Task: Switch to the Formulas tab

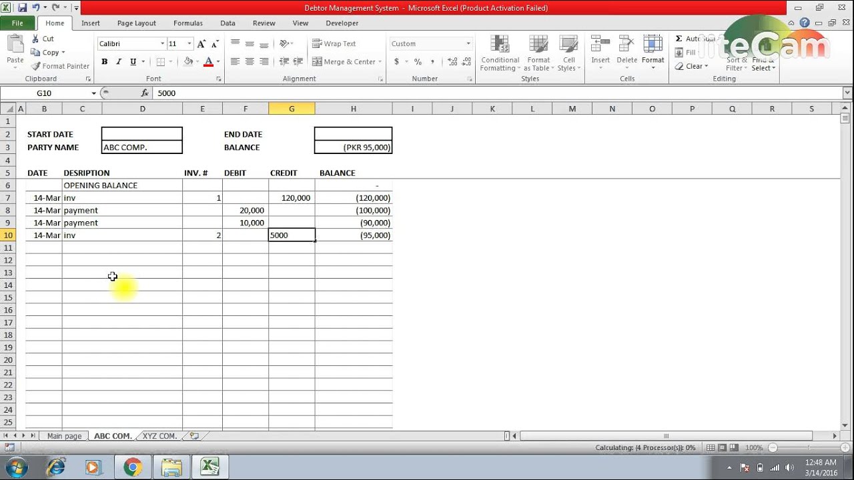Action: tap(188, 23)
